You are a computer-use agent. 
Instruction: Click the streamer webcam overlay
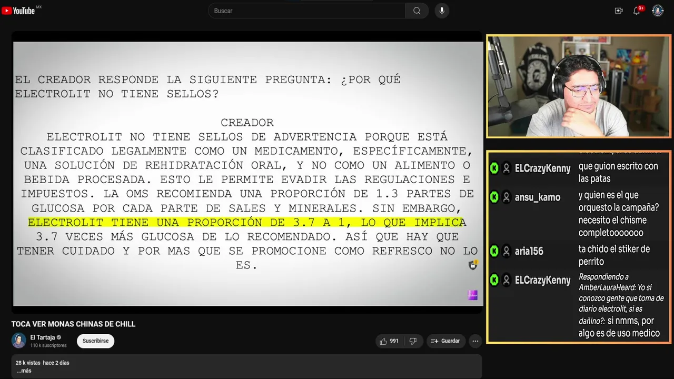point(578,87)
